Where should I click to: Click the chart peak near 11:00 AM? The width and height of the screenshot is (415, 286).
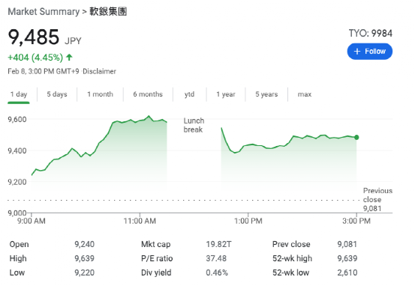click(149, 116)
